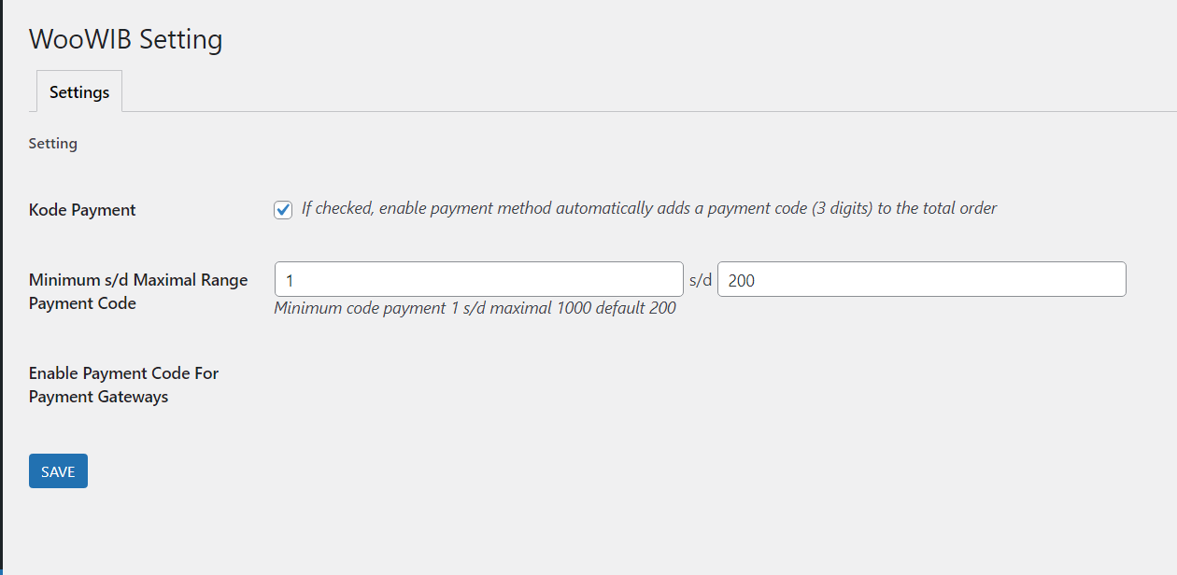Click the Setting section subtitle

[53, 144]
